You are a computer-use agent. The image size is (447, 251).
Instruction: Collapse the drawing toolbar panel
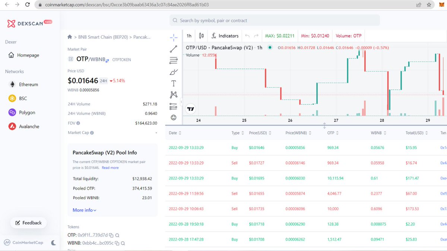coord(181,102)
